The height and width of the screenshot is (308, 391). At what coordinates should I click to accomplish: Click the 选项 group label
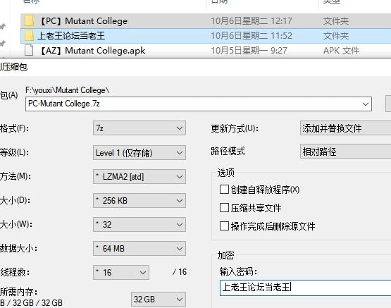point(225,173)
